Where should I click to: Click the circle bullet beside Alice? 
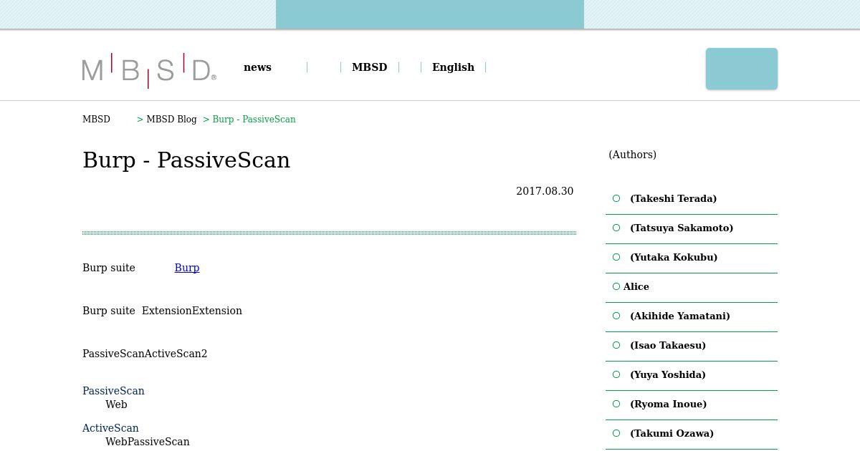coord(616,286)
